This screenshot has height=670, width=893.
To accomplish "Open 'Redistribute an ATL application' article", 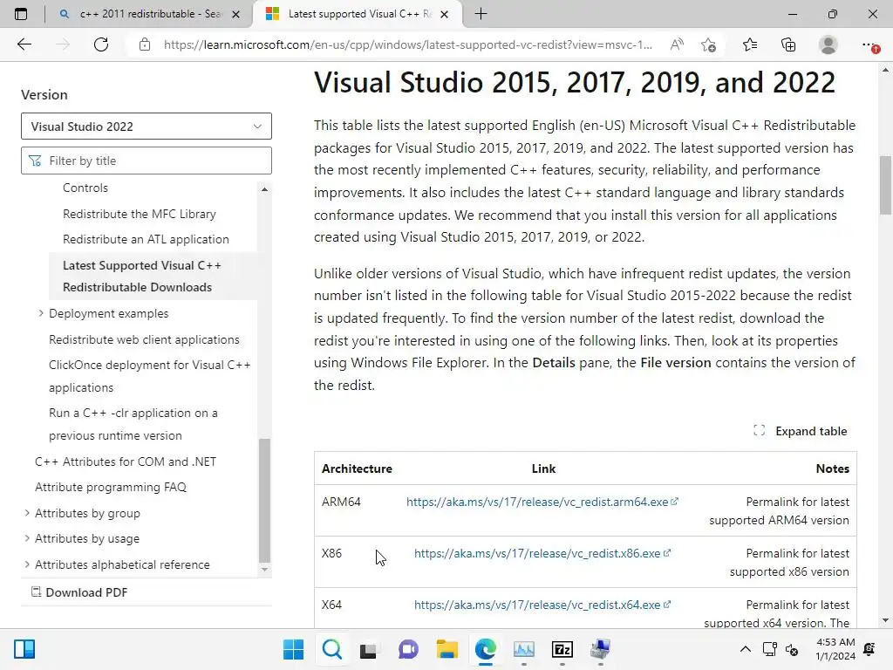I will pyautogui.click(x=146, y=239).
